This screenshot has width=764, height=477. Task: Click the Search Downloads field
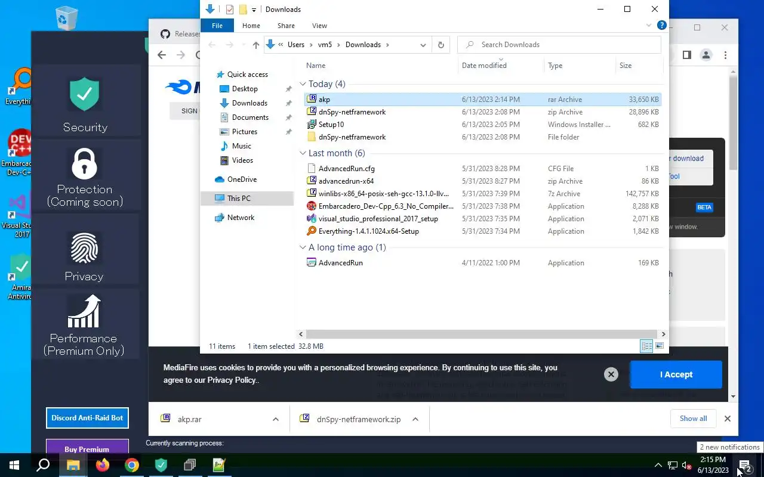click(x=559, y=45)
